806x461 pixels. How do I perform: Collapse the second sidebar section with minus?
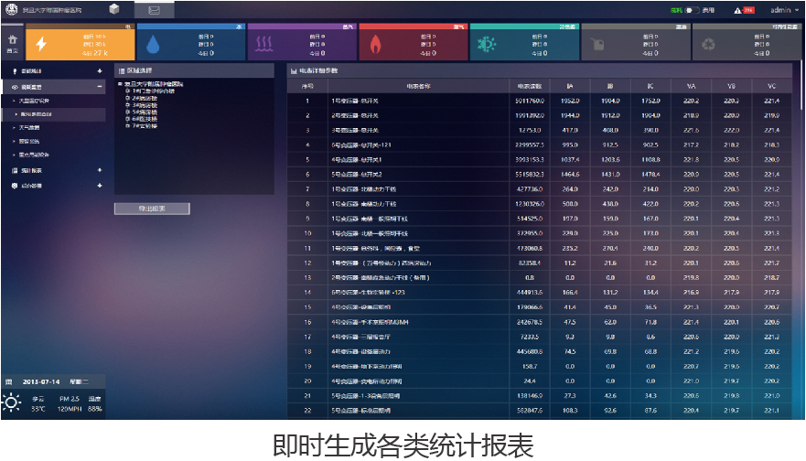99,86
